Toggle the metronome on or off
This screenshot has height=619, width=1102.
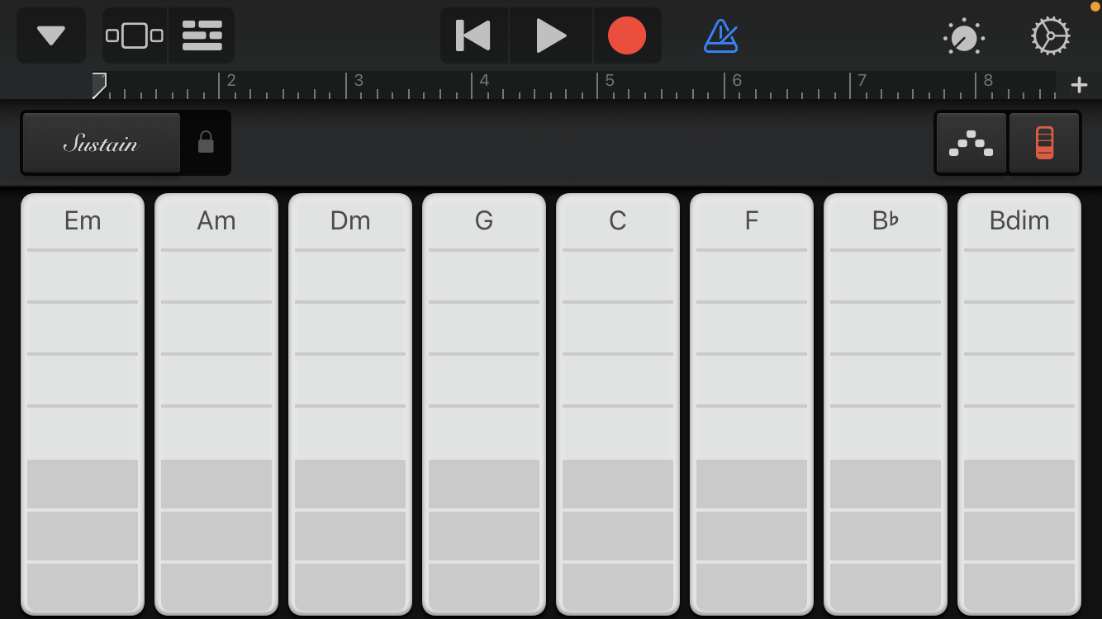coord(720,36)
